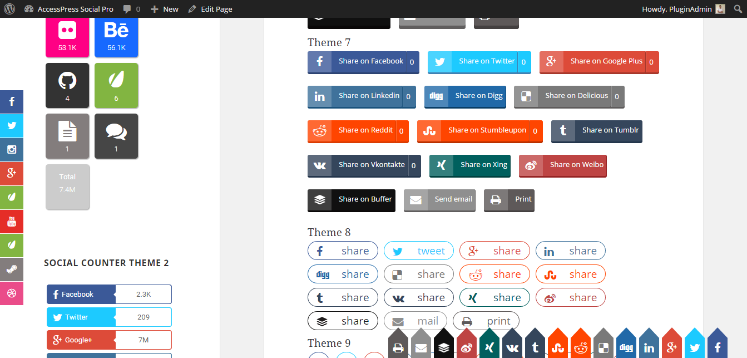Open the New content menu
This screenshot has height=358, width=747.
(165, 9)
